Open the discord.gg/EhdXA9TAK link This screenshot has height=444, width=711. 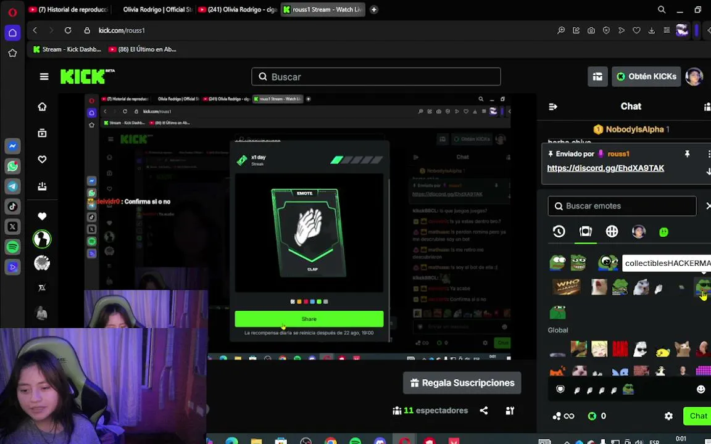pyautogui.click(x=605, y=168)
